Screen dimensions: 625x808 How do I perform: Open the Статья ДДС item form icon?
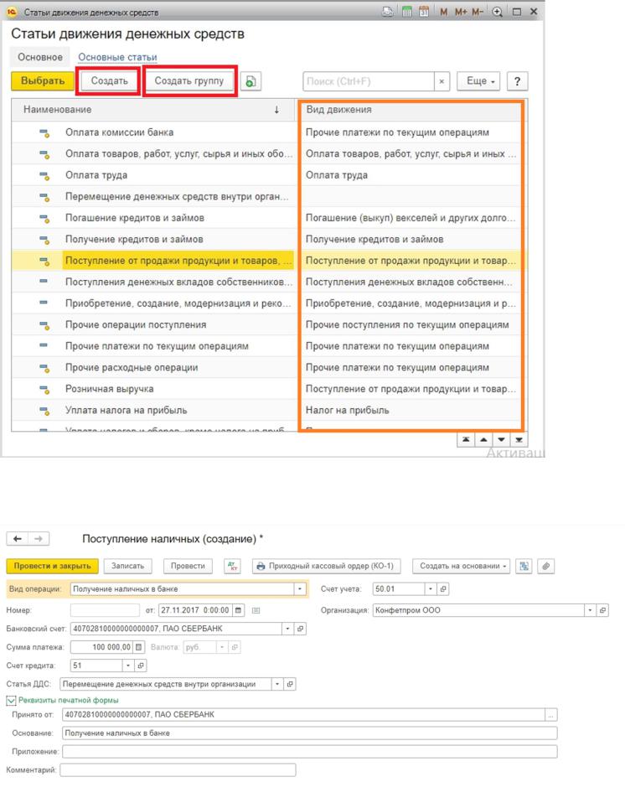(290, 684)
